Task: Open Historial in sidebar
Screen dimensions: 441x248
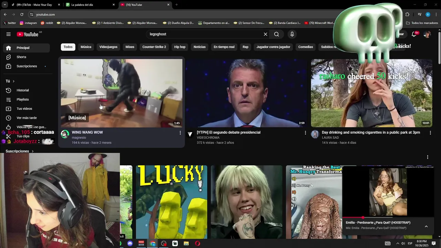Action: [27, 90]
